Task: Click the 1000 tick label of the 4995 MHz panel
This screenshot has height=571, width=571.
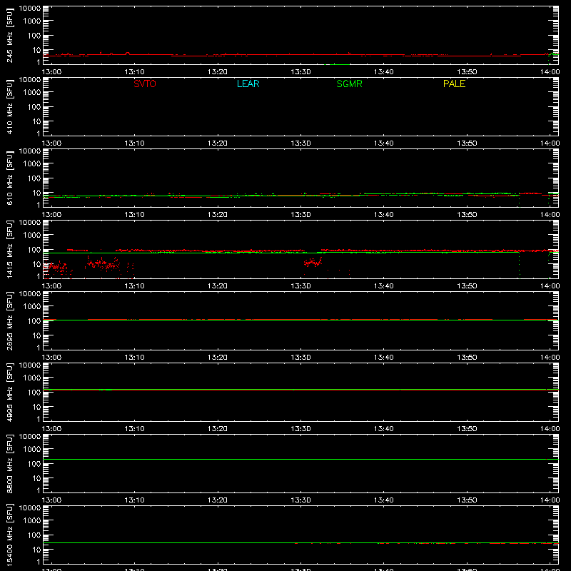Action: point(32,378)
